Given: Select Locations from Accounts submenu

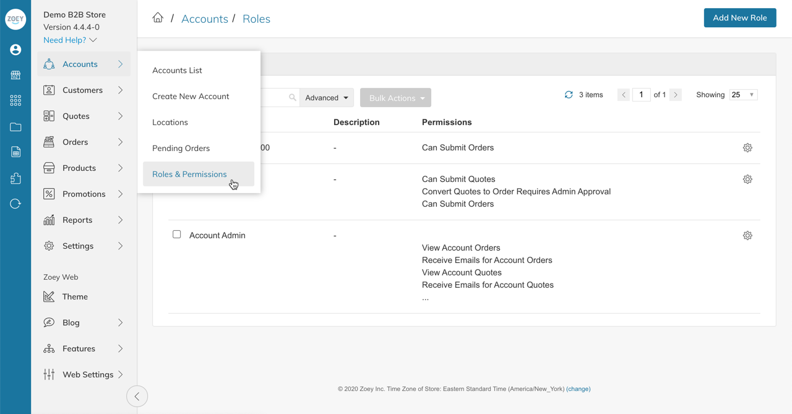Looking at the screenshot, I should pos(170,123).
